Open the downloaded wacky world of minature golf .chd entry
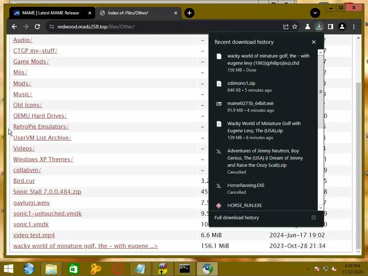The image size is (368, 276). 263,63
